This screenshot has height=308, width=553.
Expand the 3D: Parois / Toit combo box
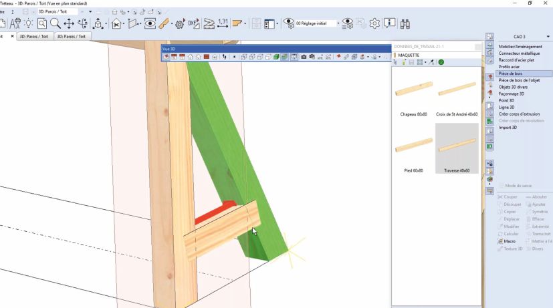click(81, 12)
